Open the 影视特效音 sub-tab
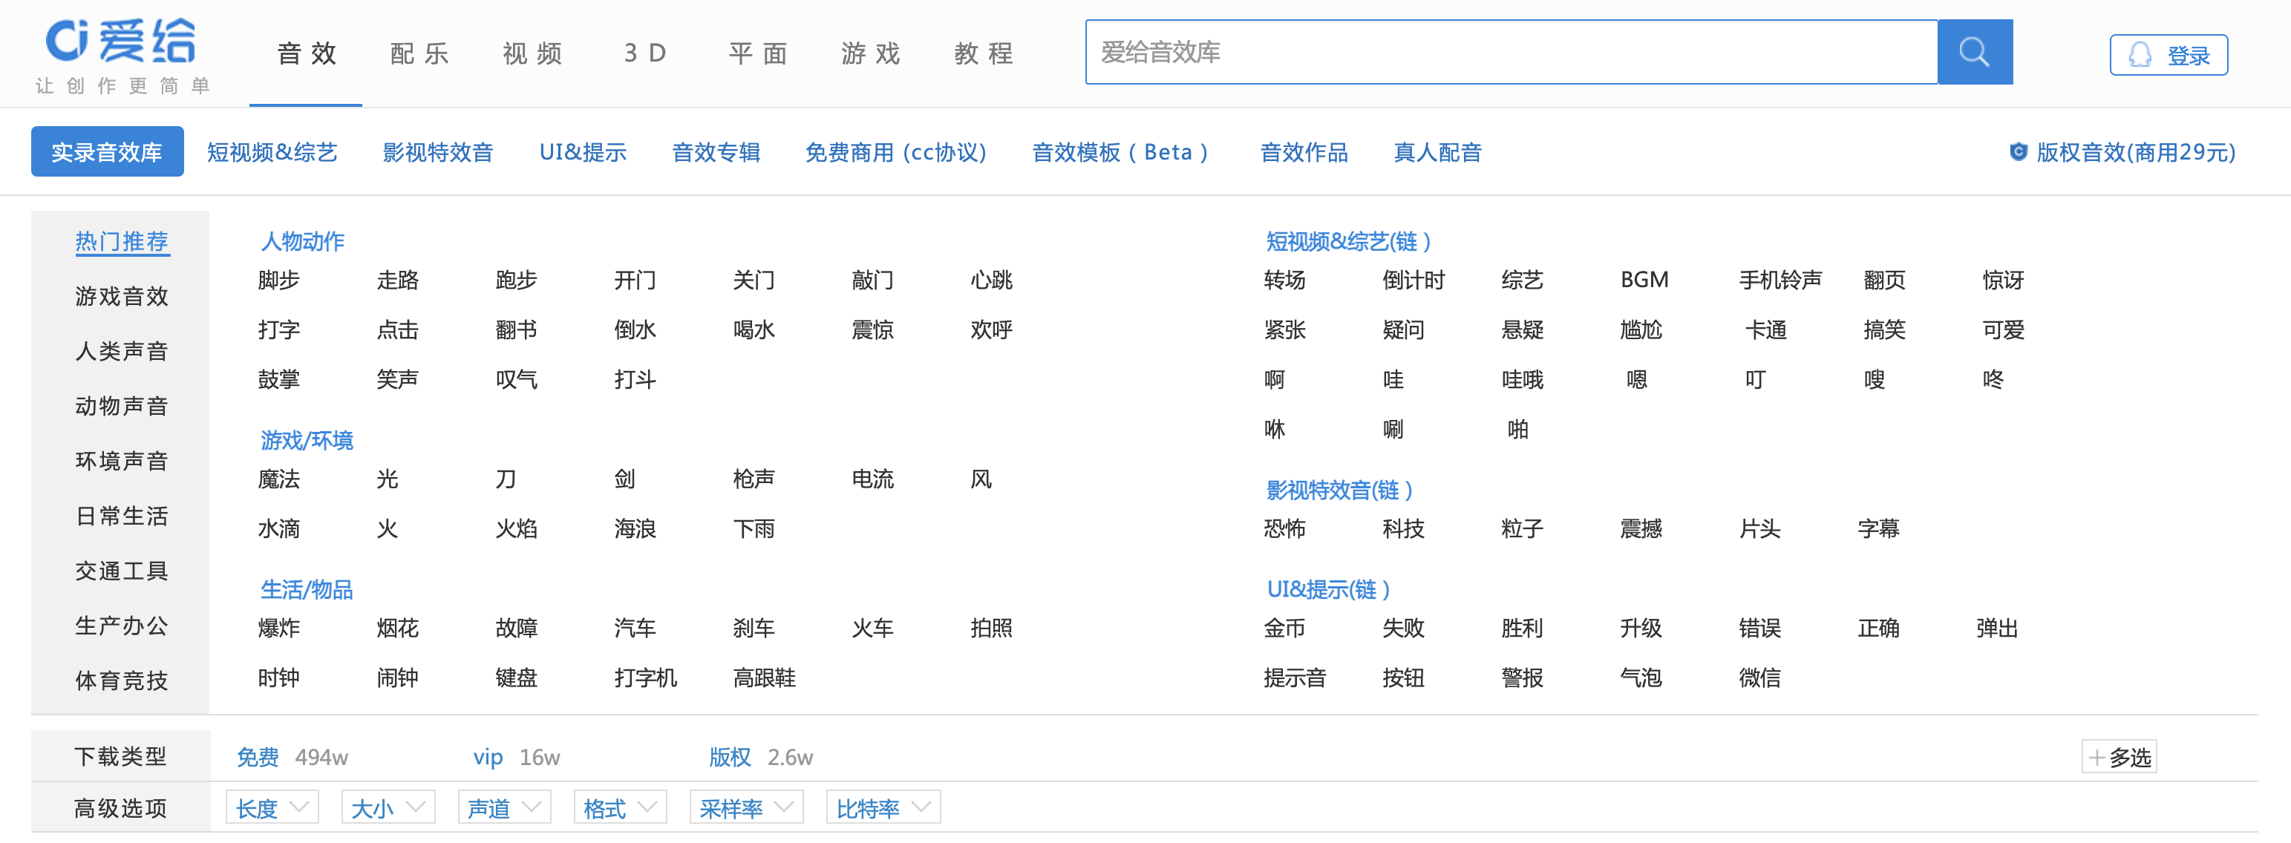Viewport: 2291px width, 843px height. coord(437,152)
